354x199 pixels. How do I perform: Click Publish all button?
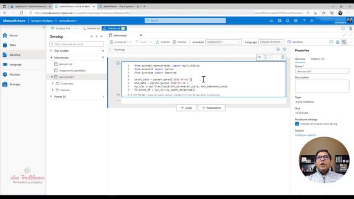[114, 28]
